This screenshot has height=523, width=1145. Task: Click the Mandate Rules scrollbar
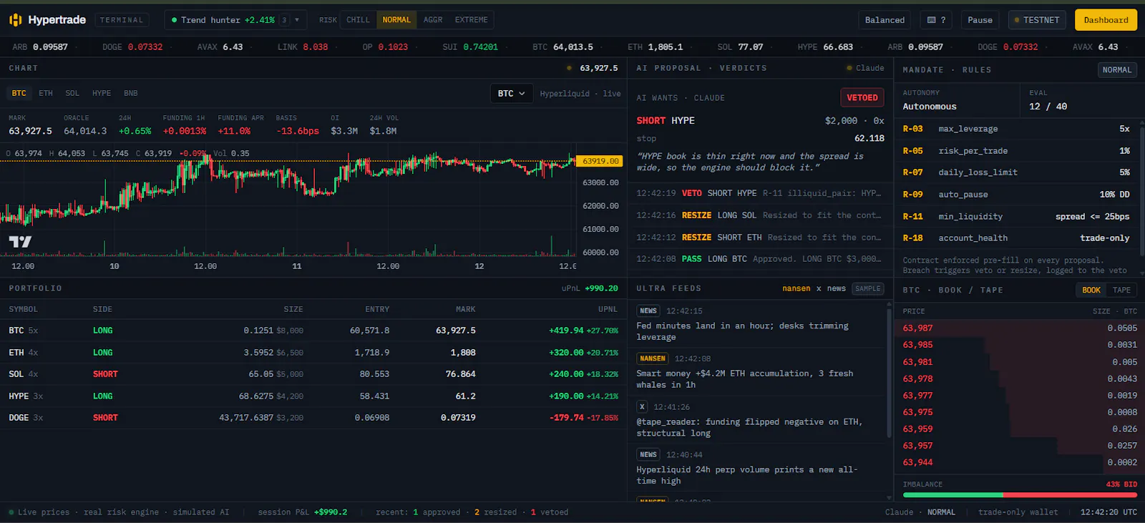coord(1141,193)
